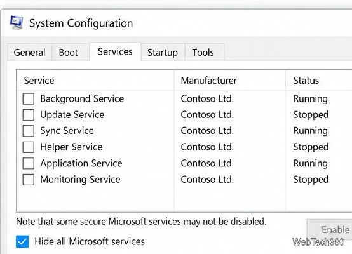The width and height of the screenshot is (352, 254).
Task: Sort by the Service column header
Action: [95, 81]
